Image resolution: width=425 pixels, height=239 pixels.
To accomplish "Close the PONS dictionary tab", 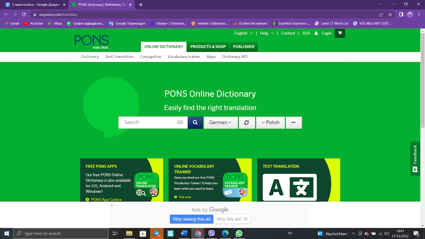I will click(130, 5).
